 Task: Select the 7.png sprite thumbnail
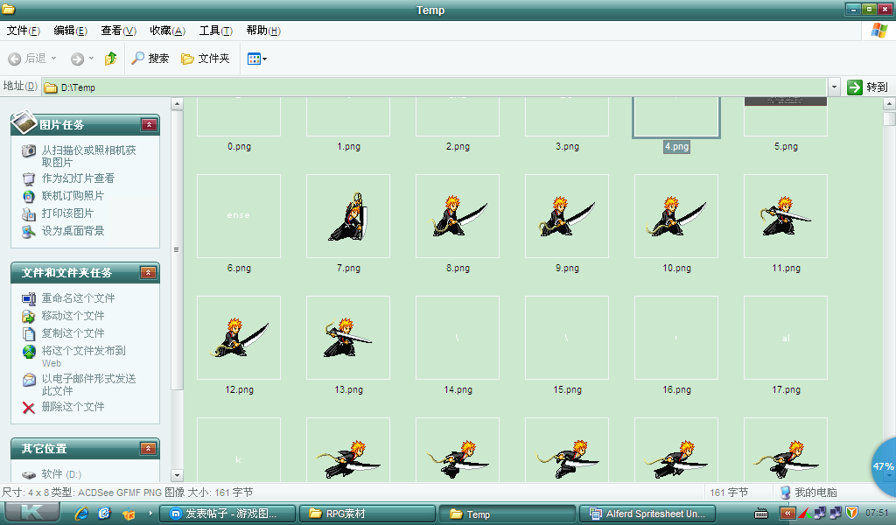click(348, 216)
